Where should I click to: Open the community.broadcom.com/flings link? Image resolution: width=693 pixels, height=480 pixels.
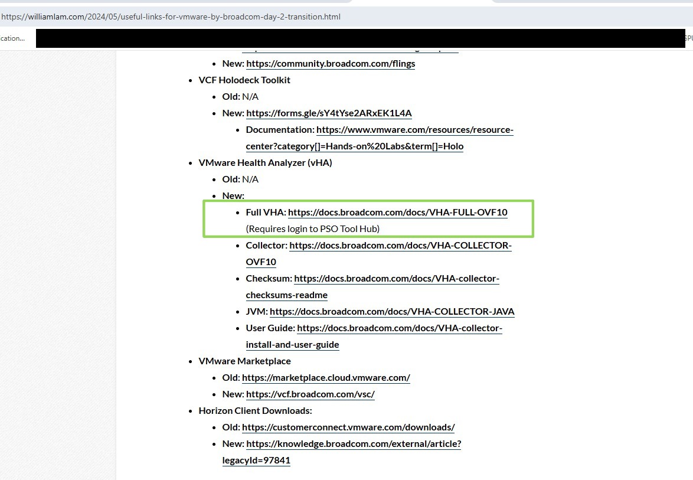click(331, 64)
